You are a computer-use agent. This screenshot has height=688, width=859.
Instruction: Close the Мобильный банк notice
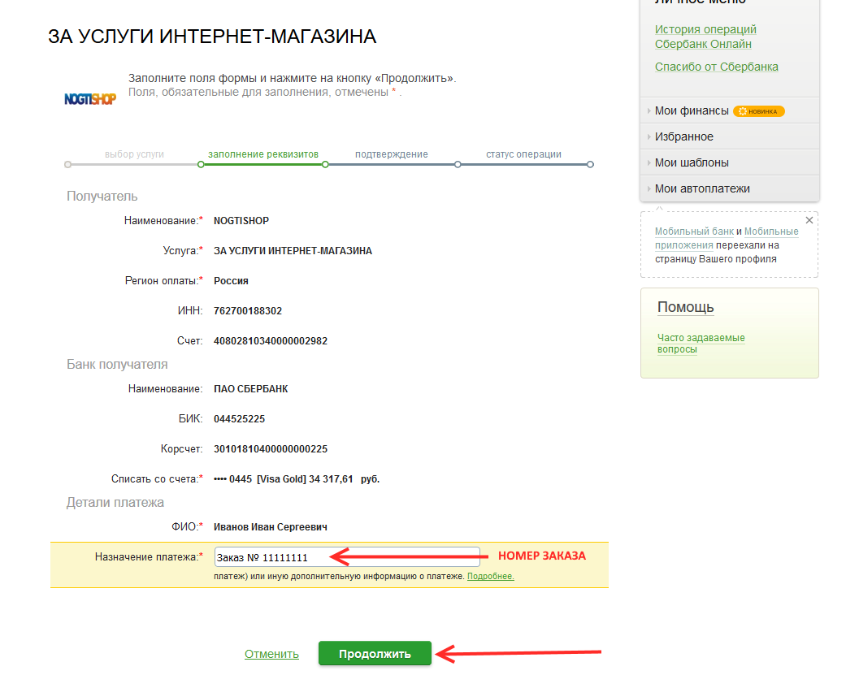[809, 220]
